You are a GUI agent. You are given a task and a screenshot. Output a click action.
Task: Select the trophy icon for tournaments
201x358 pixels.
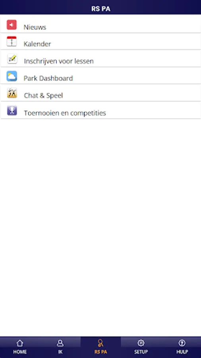[x=12, y=111]
